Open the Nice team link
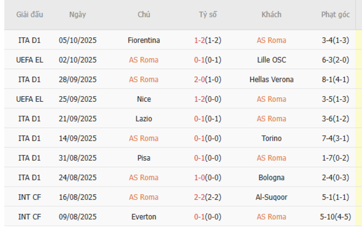This screenshot has height=228, width=362. (x=144, y=99)
